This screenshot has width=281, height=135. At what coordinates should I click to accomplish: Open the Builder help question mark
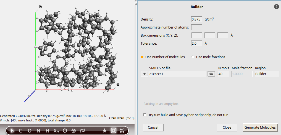[276, 7]
